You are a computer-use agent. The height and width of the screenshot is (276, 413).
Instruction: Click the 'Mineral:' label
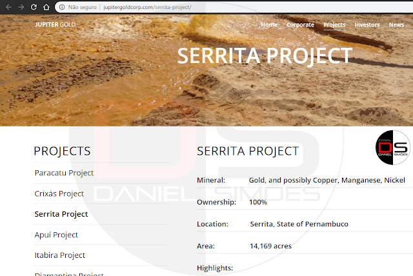211,180
